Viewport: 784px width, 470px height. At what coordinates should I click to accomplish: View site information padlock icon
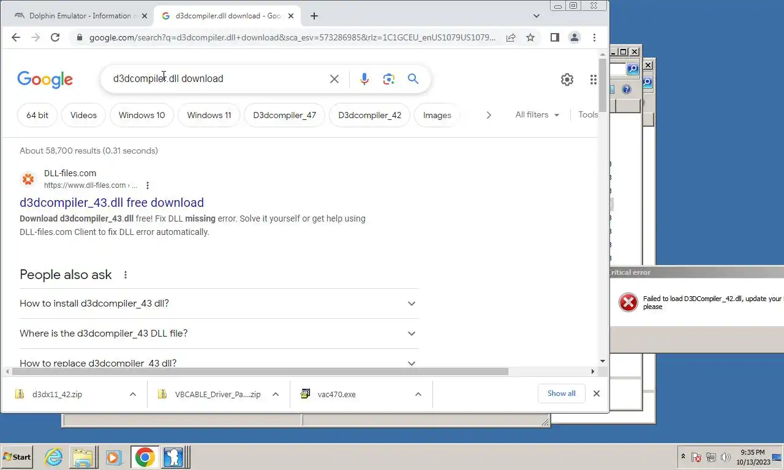tap(79, 37)
